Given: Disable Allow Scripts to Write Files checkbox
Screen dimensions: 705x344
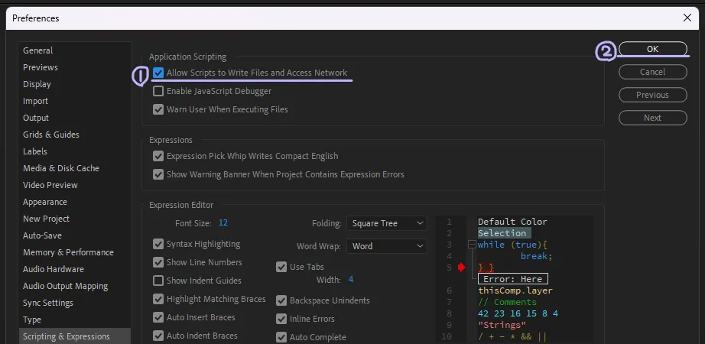Looking at the screenshot, I should tap(158, 73).
